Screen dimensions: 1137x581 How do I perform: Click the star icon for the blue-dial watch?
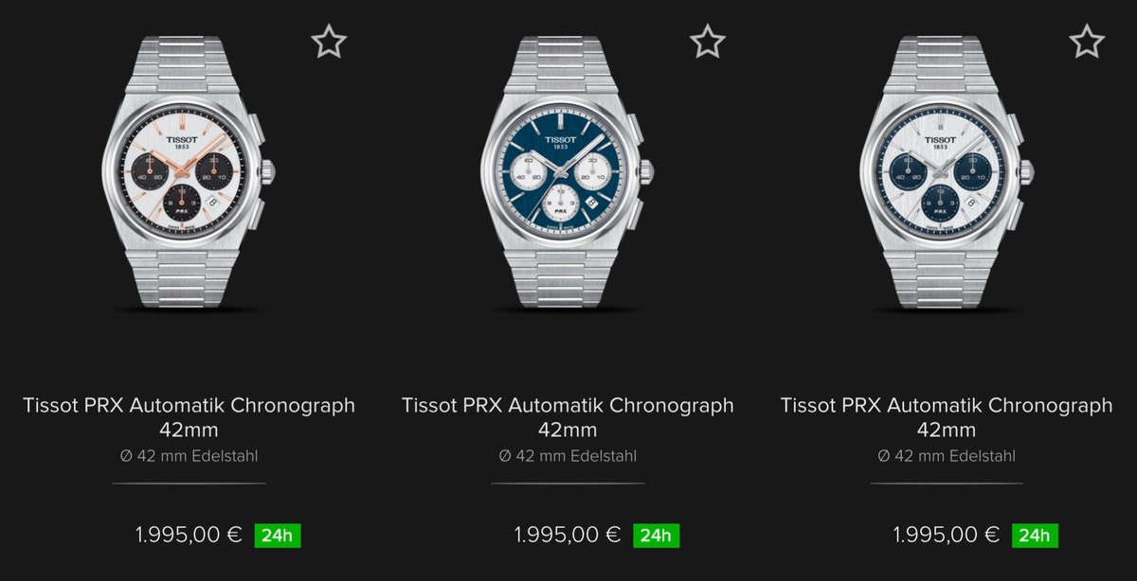[707, 42]
